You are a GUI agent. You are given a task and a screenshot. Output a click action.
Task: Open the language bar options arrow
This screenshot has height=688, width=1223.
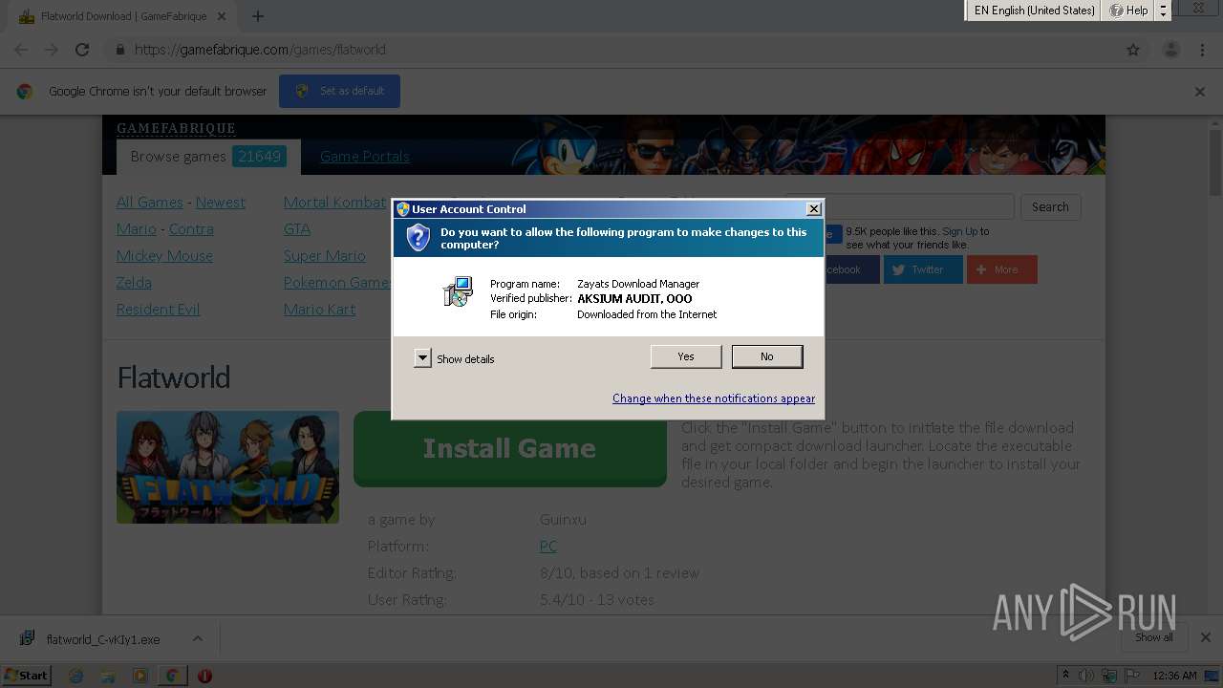click(1163, 11)
